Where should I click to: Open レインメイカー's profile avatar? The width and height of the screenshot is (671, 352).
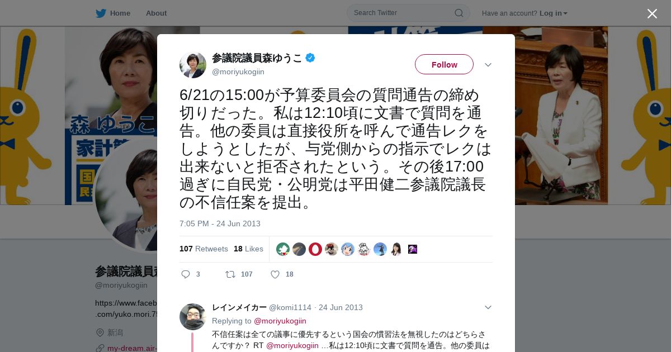click(x=193, y=317)
